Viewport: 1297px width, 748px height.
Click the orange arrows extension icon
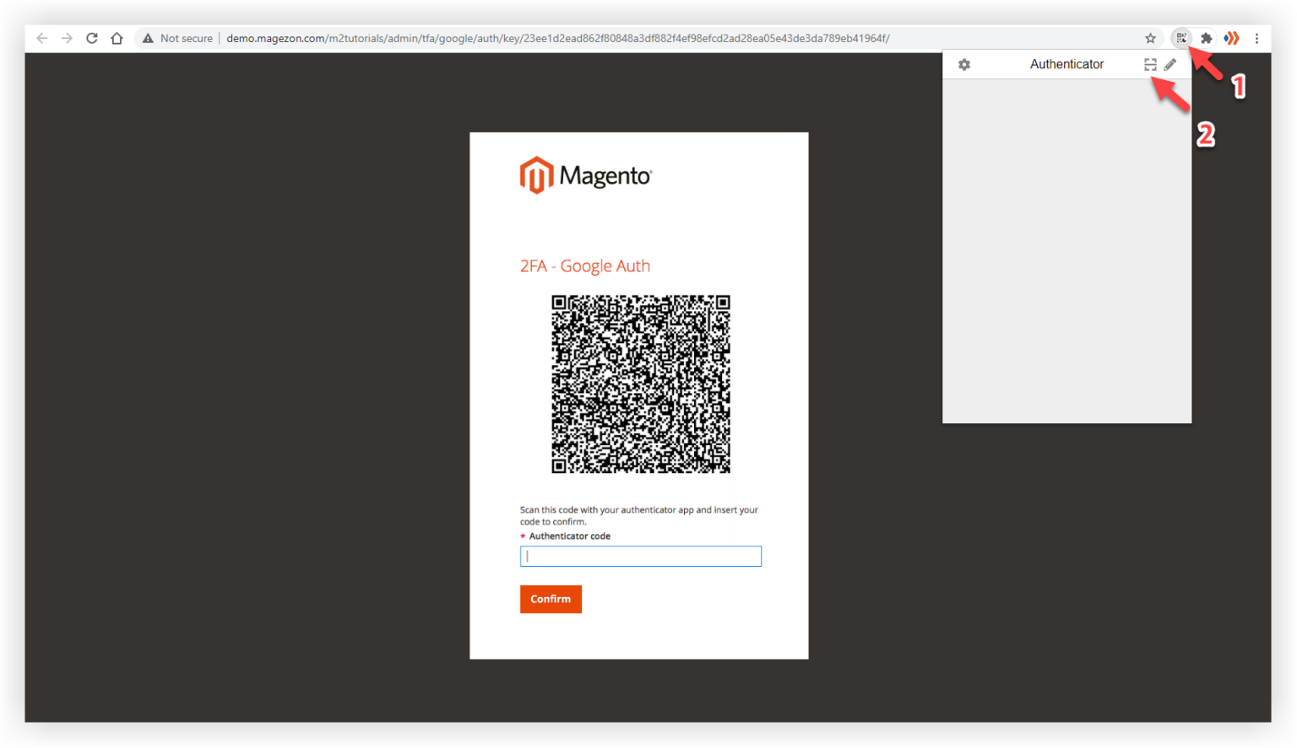[1230, 38]
